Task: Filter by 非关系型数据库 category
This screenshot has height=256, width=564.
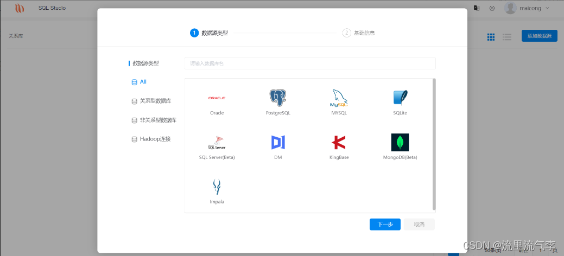Action: (159, 120)
